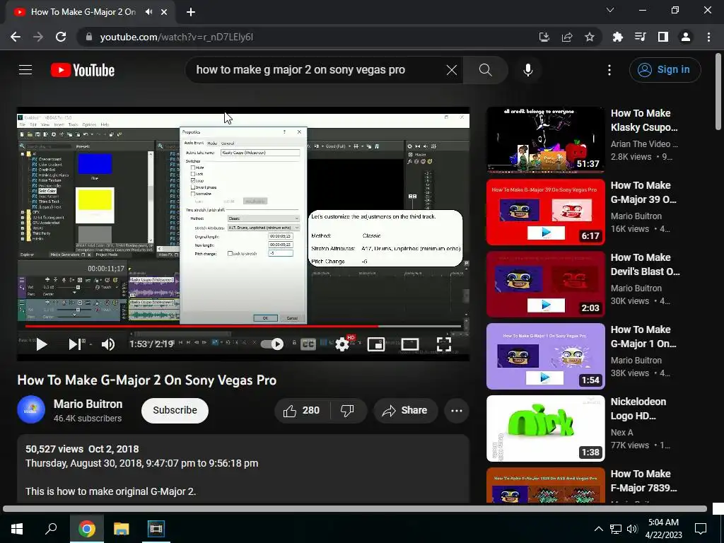Install app icon in address bar

[544, 37]
